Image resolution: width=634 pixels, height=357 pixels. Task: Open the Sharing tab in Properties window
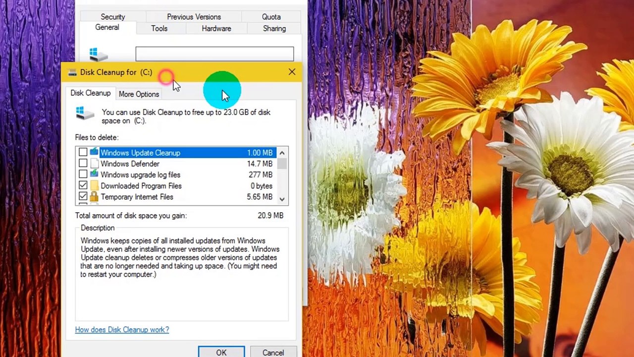pyautogui.click(x=274, y=28)
